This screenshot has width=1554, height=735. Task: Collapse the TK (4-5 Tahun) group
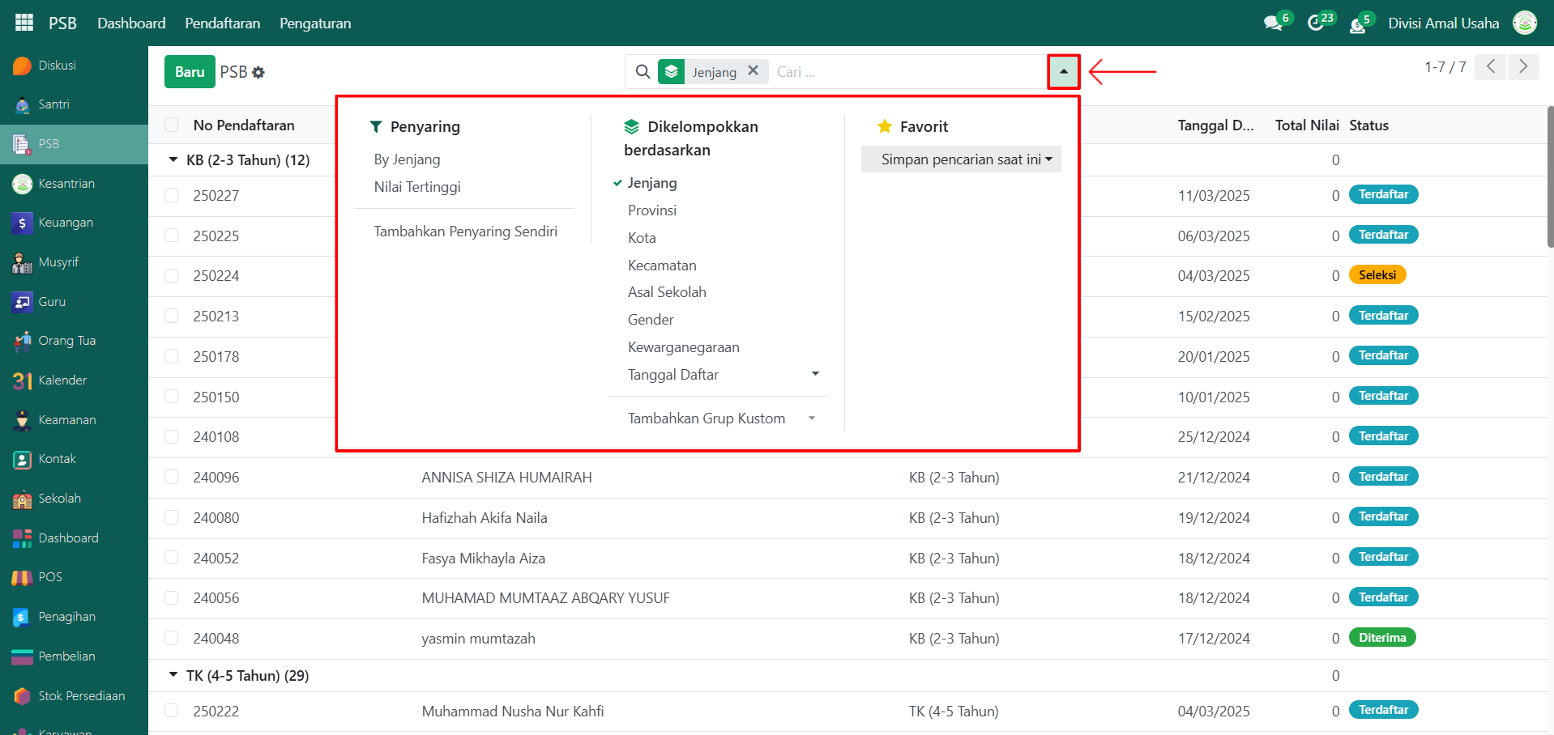[x=173, y=675]
